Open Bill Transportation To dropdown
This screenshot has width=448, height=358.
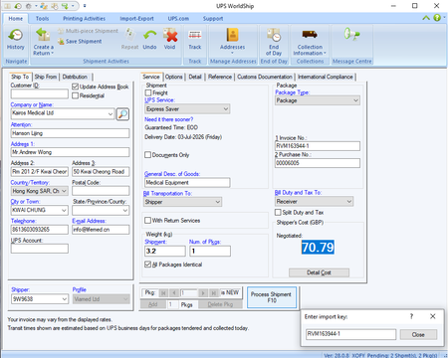[x=218, y=202]
